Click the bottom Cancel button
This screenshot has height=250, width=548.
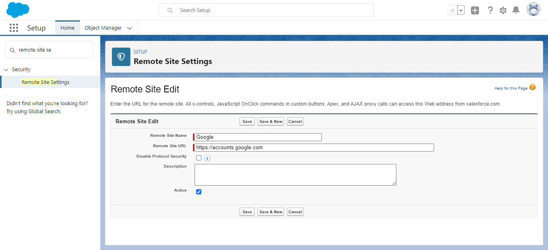[295, 212]
